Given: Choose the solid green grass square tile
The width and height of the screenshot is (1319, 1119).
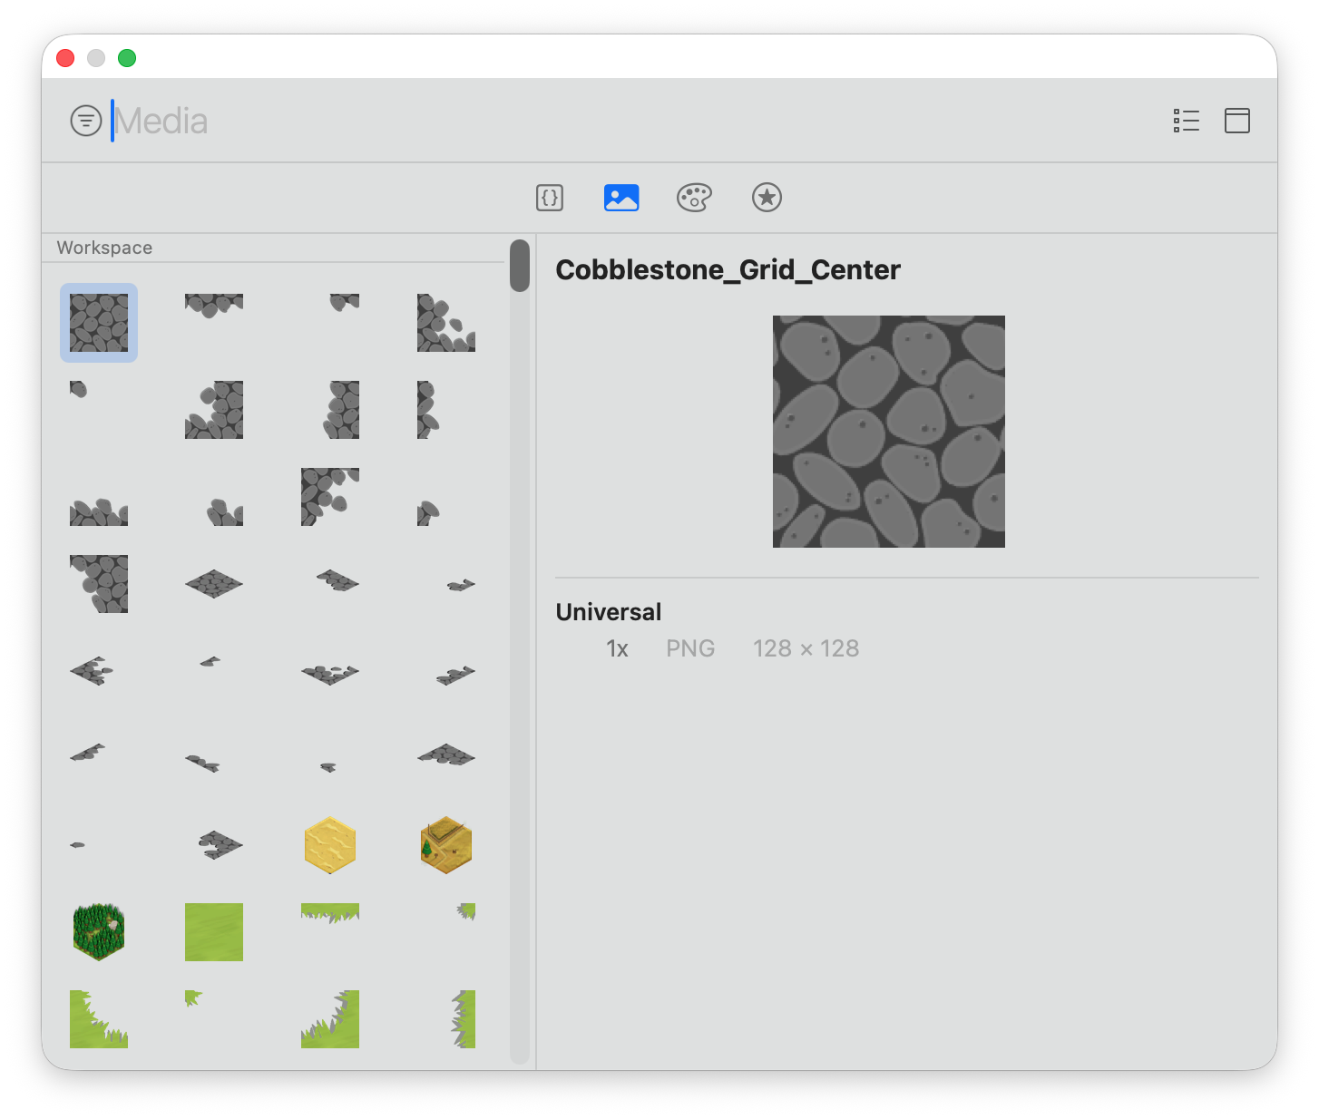Looking at the screenshot, I should (x=214, y=931).
